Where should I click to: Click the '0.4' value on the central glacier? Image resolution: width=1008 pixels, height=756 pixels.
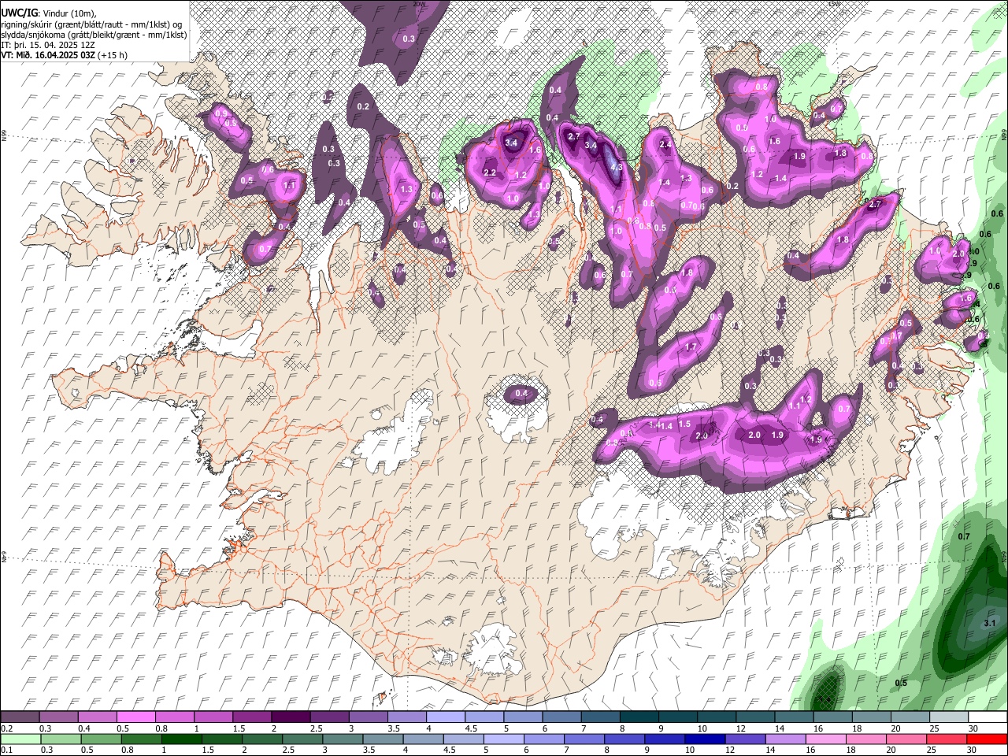pyautogui.click(x=521, y=394)
